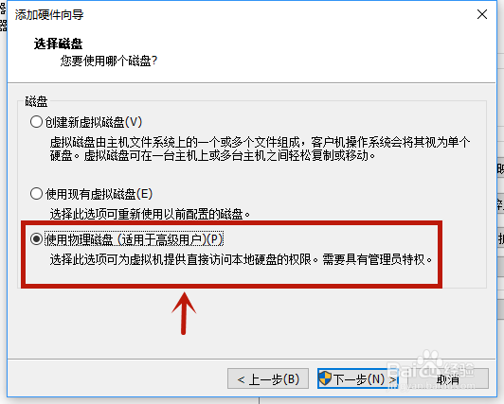Click the 磁盘 group box label
The image size is (504, 404).
tap(36, 102)
